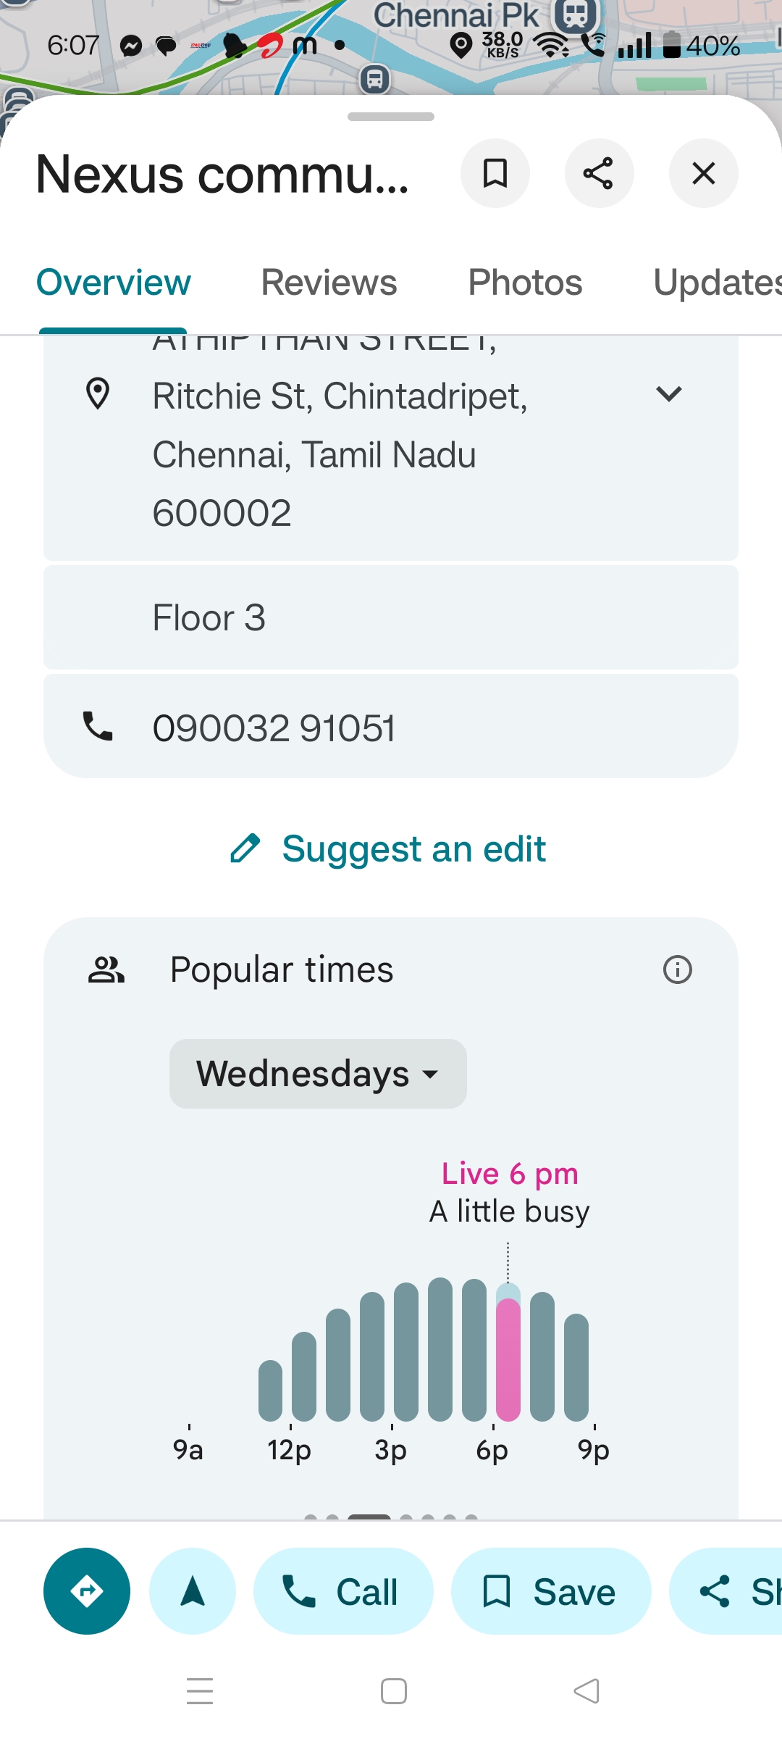Select the live 6 pm pink bar
The image size is (782, 1739).
tap(508, 1359)
